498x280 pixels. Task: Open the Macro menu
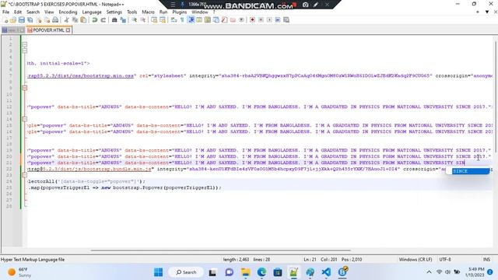point(148,12)
